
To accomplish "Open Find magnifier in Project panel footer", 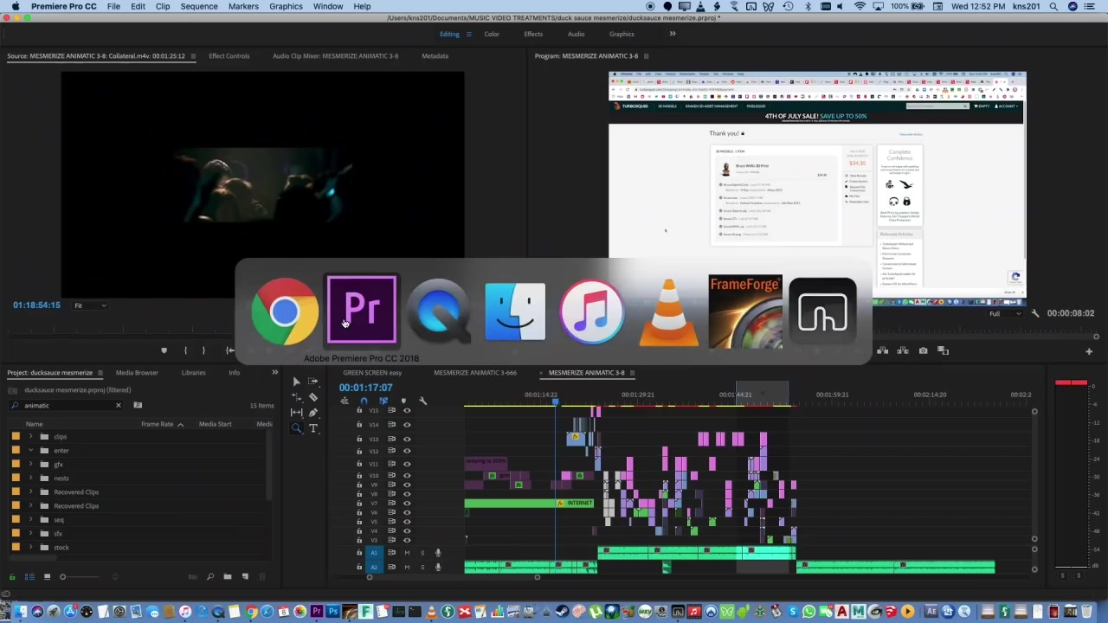I will 209,576.
